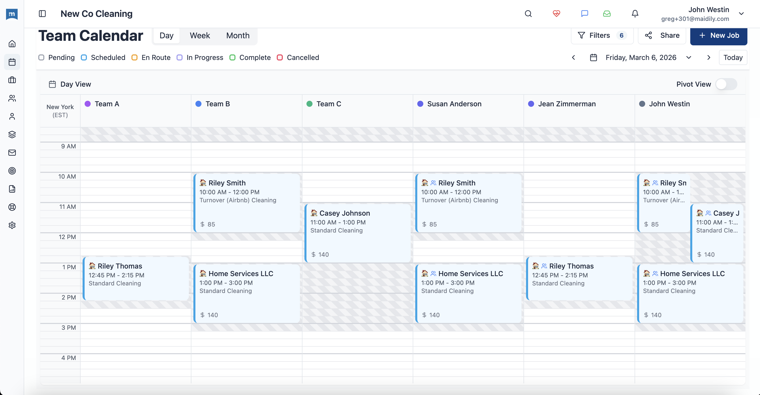760x395 pixels.
Task: Enable the Pivot View switch
Action: 726,84
